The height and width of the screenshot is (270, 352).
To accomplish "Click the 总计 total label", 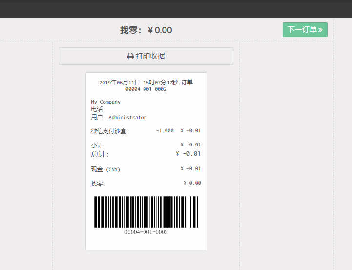I will (100, 154).
